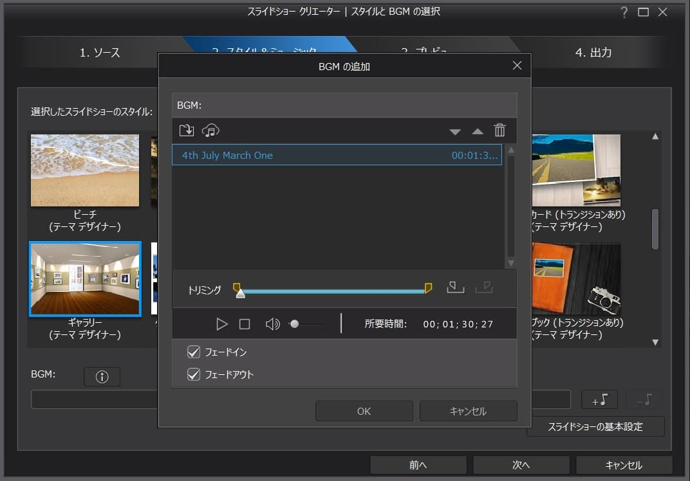
Task: Move selected track down with down arrow
Action: [x=455, y=132]
